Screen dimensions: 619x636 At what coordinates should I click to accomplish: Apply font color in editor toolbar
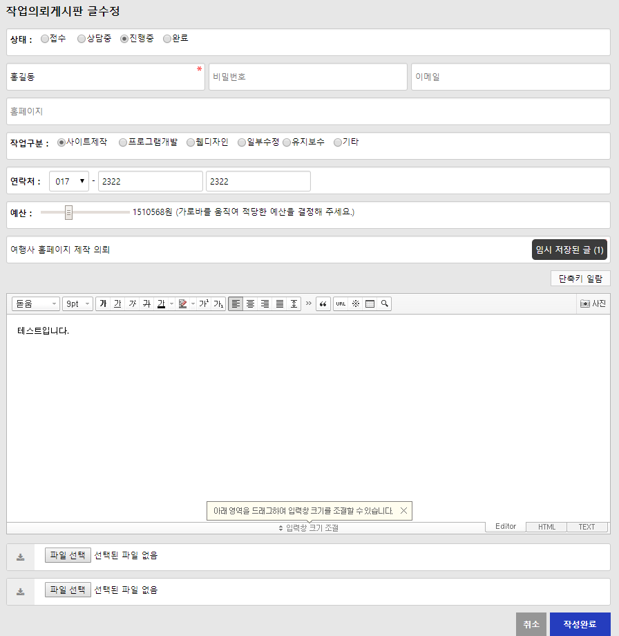pyautogui.click(x=162, y=303)
